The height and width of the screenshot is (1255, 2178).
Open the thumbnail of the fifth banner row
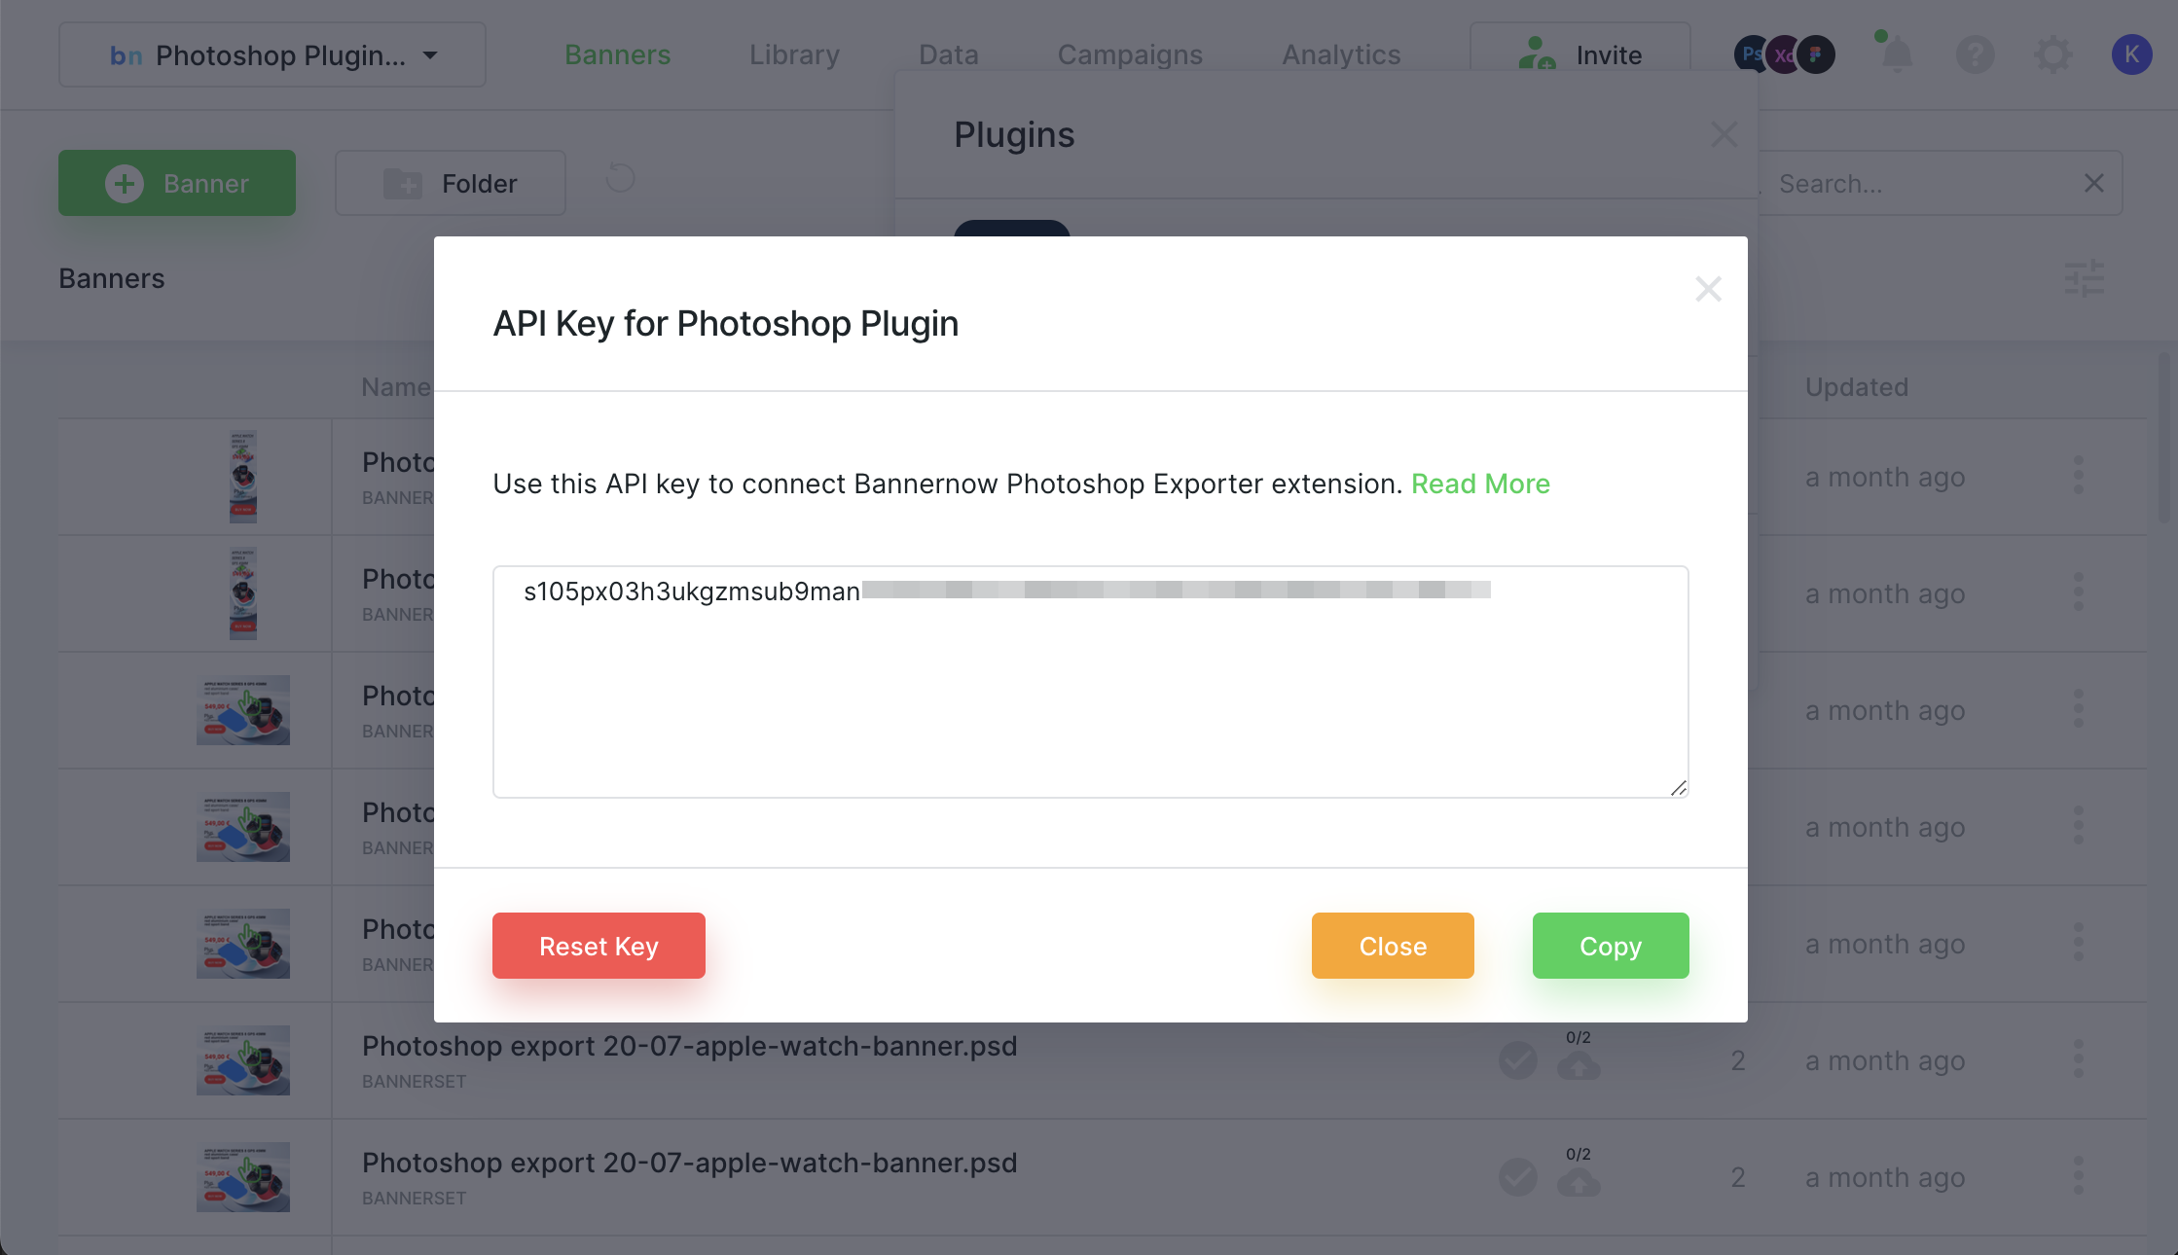tap(243, 944)
